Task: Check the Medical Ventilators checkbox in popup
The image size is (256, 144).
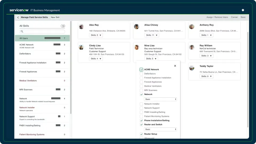Action: pos(141,86)
